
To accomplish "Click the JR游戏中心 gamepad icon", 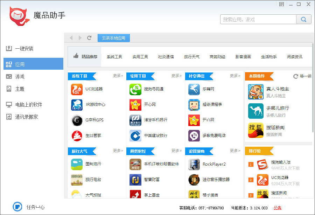I will click(x=77, y=105).
